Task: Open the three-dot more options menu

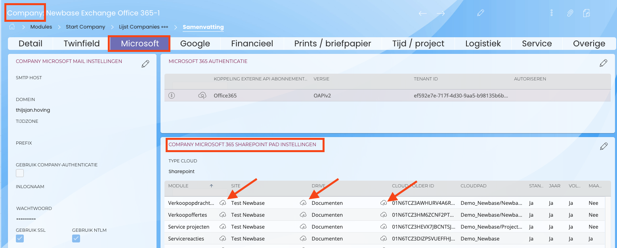Action: 552,13
